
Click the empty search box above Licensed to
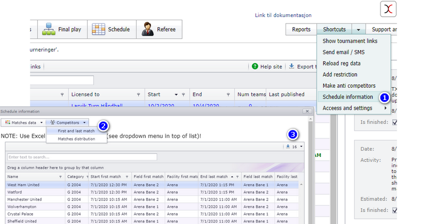(62, 80)
